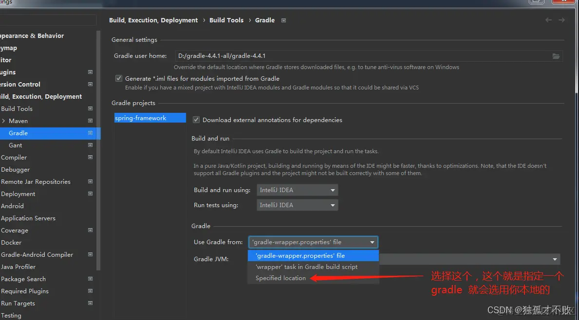This screenshot has width=579, height=320.
Task: Click the project-level icon next to Maven
Action: coord(90,121)
